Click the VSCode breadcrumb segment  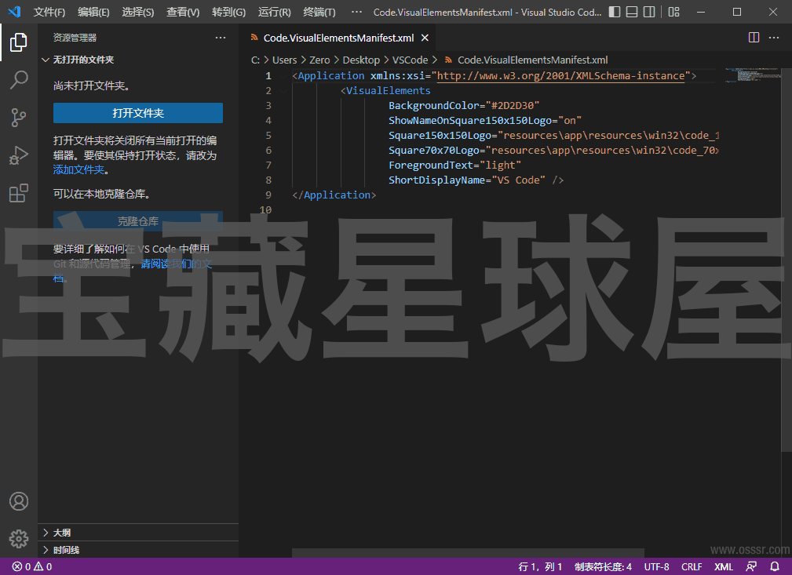pyautogui.click(x=411, y=60)
